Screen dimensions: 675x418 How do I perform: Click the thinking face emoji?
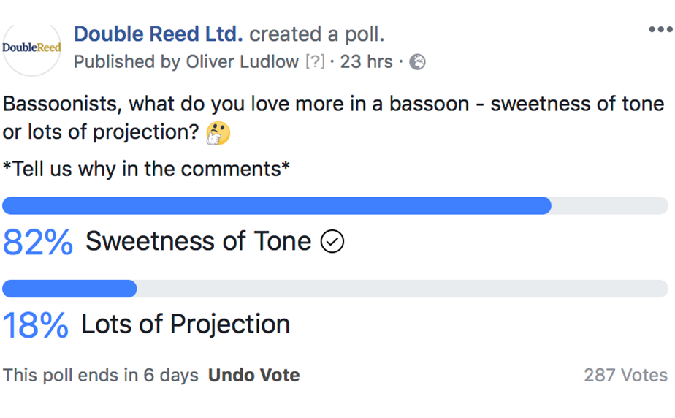[x=218, y=133]
